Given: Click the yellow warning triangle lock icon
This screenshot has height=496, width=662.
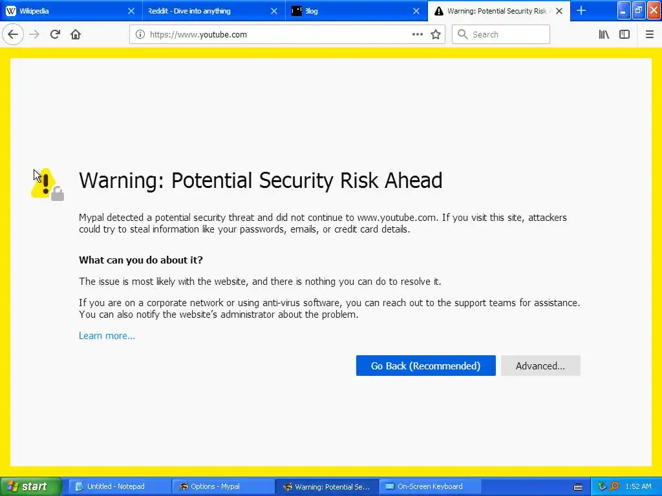Looking at the screenshot, I should coord(47,184).
